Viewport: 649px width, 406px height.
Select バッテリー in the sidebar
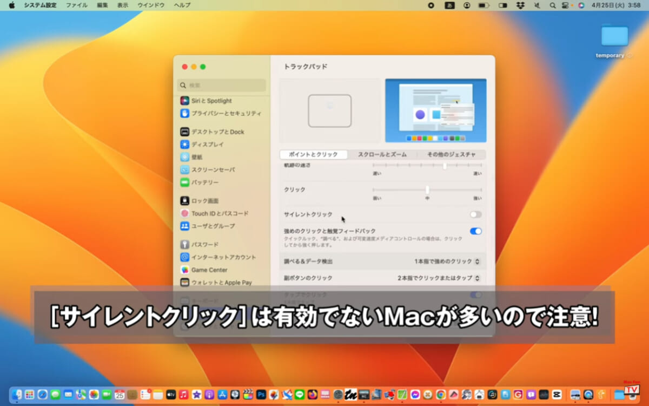200,182
